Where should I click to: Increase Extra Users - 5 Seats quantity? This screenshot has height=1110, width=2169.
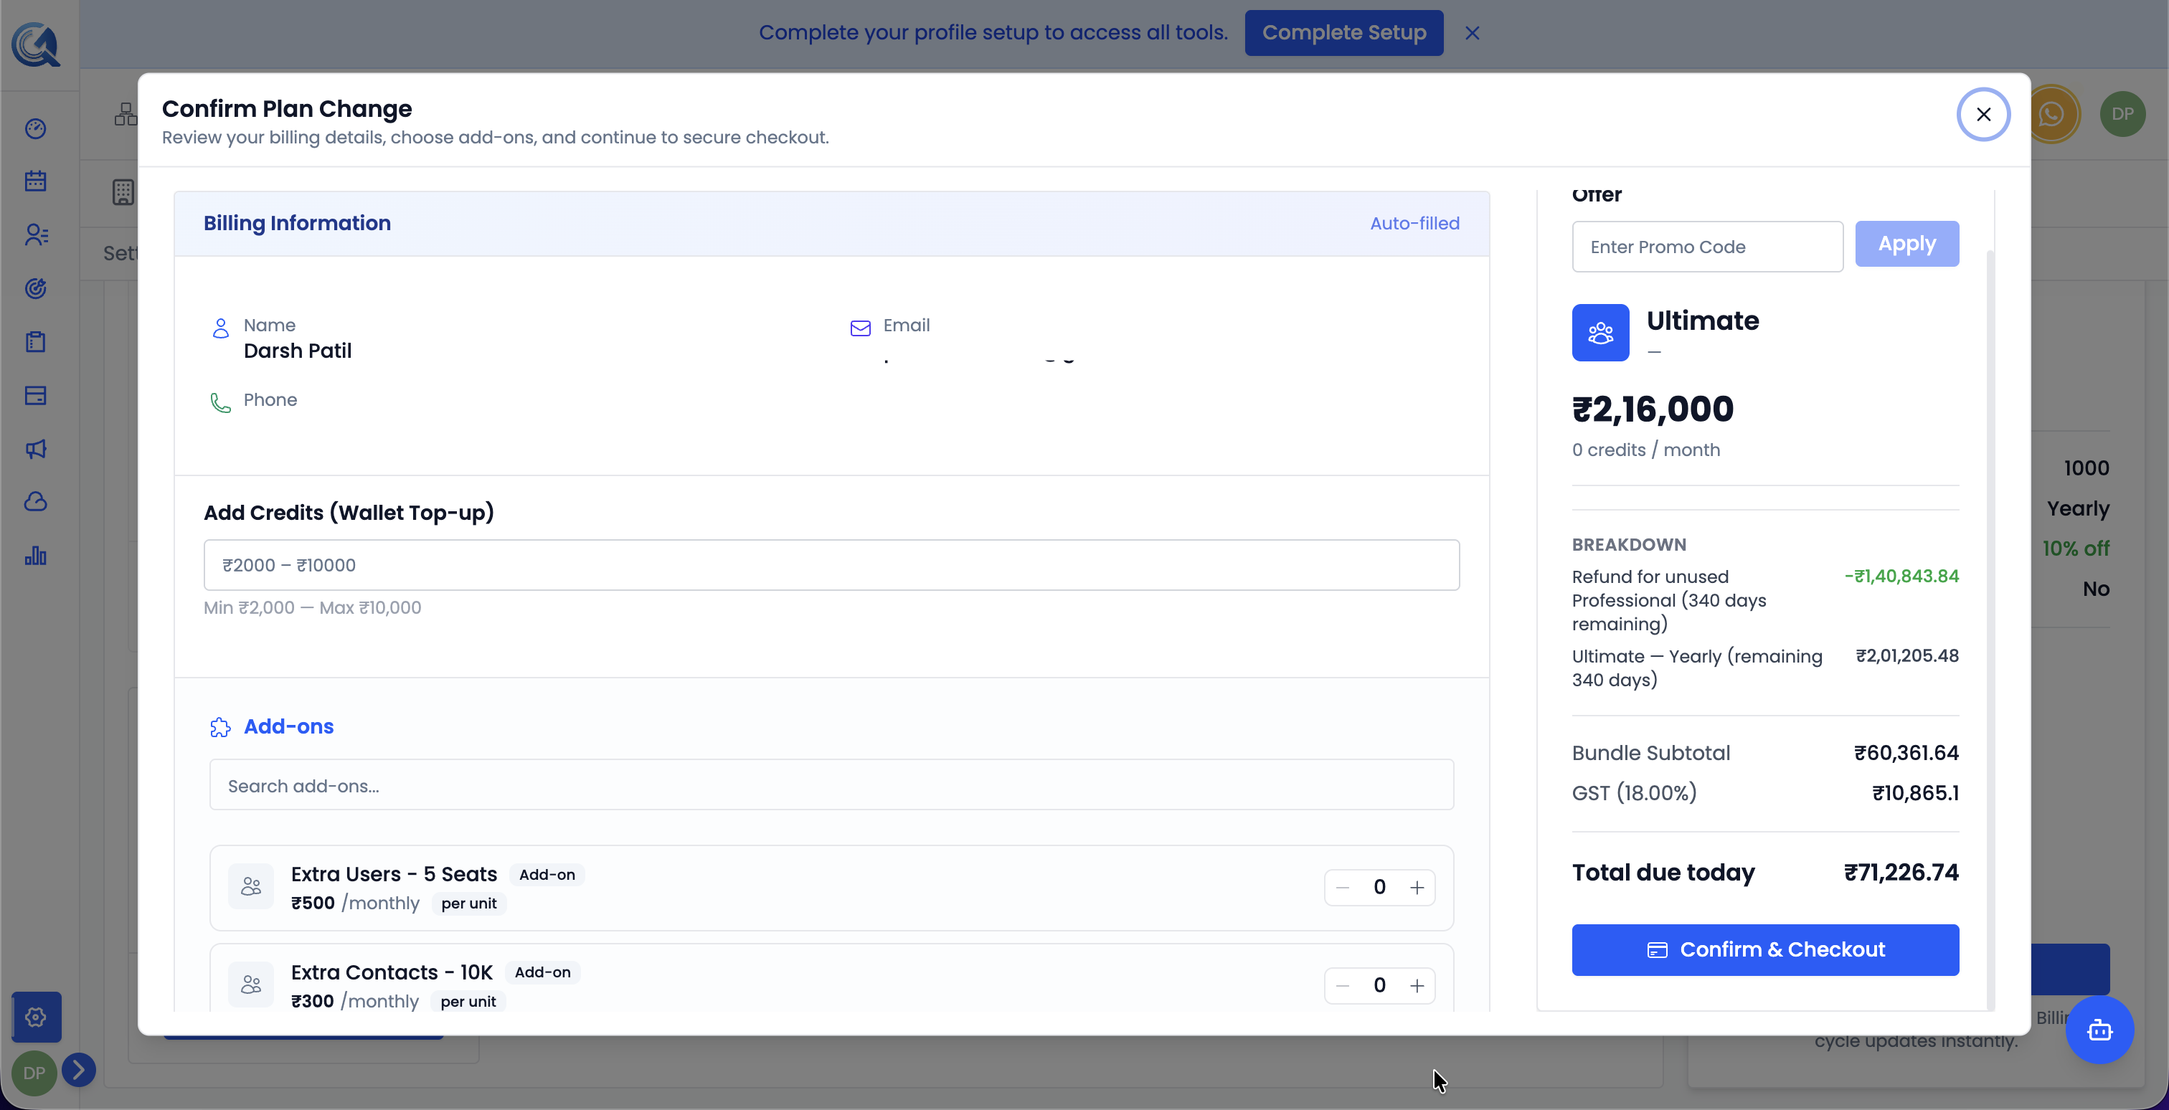point(1417,888)
